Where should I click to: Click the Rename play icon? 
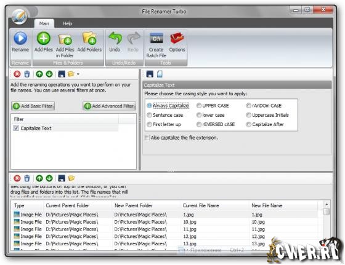coord(20,38)
